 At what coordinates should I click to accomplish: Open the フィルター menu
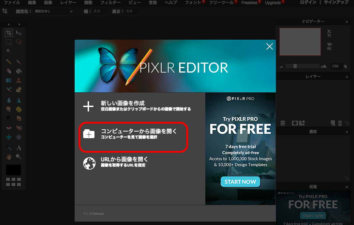point(110,3)
